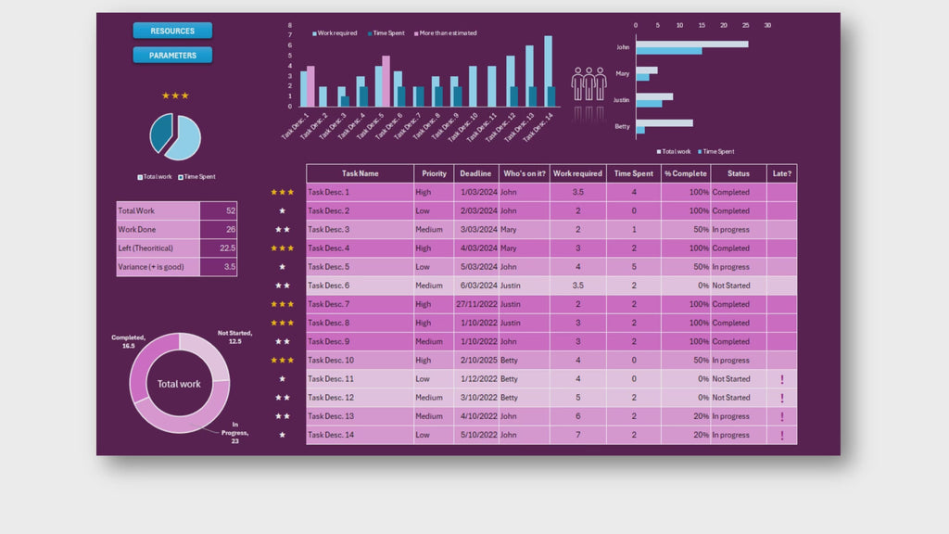Click the late exclamation mark for Task Desc. 13

pos(781,416)
